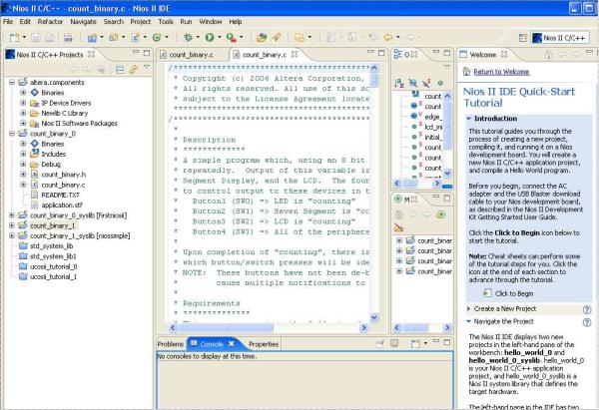The image size is (599, 410).
Task: Expand the Includes node
Action: (23, 154)
